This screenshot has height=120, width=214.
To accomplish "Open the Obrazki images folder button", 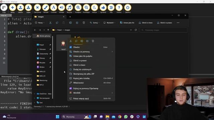I will pos(45,8).
